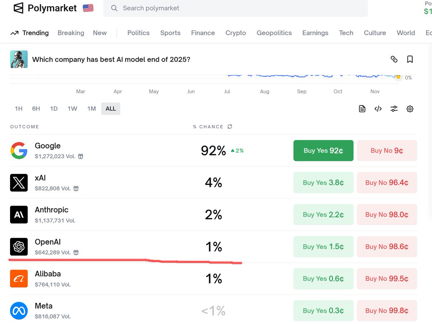The width and height of the screenshot is (432, 324).
Task: Click Buy Yes 2.2¢ for Anthropic
Action: [x=324, y=215]
